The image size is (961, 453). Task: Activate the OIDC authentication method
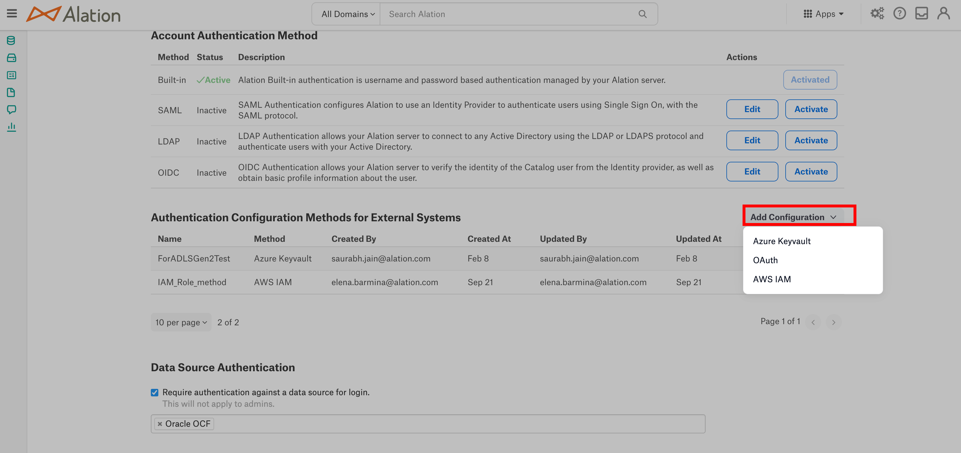click(811, 172)
